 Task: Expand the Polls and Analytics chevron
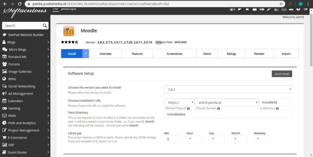pyautogui.click(x=48, y=123)
